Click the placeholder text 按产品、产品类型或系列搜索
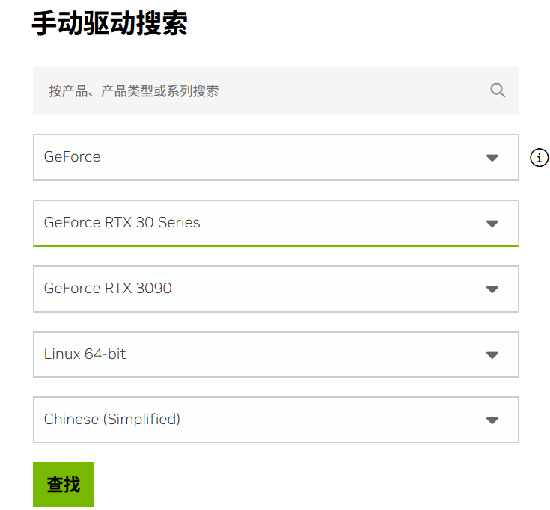The height and width of the screenshot is (510, 550). point(134,91)
